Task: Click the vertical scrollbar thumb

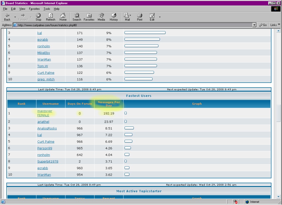Action: pos(278,113)
